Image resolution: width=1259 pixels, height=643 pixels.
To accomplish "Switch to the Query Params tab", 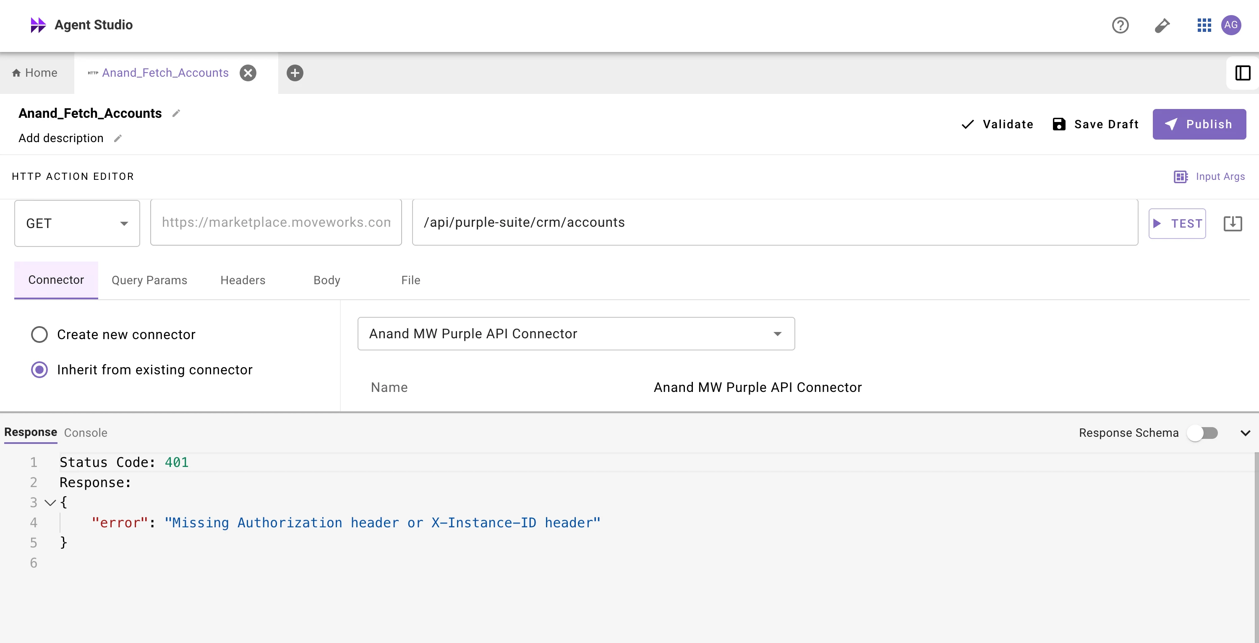I will [x=149, y=280].
